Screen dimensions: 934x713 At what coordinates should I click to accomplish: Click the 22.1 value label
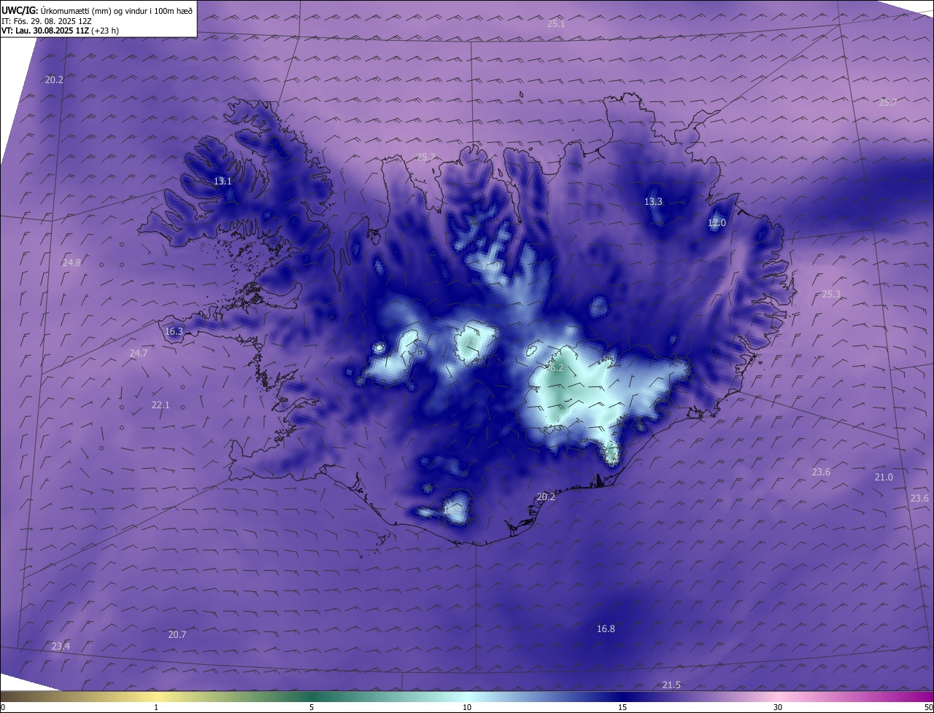point(161,405)
